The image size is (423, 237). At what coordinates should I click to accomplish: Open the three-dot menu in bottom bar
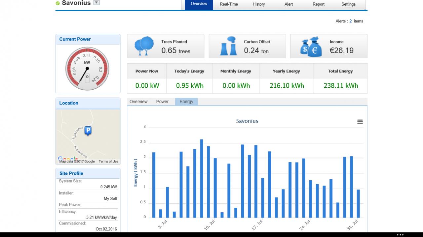click(400, 235)
